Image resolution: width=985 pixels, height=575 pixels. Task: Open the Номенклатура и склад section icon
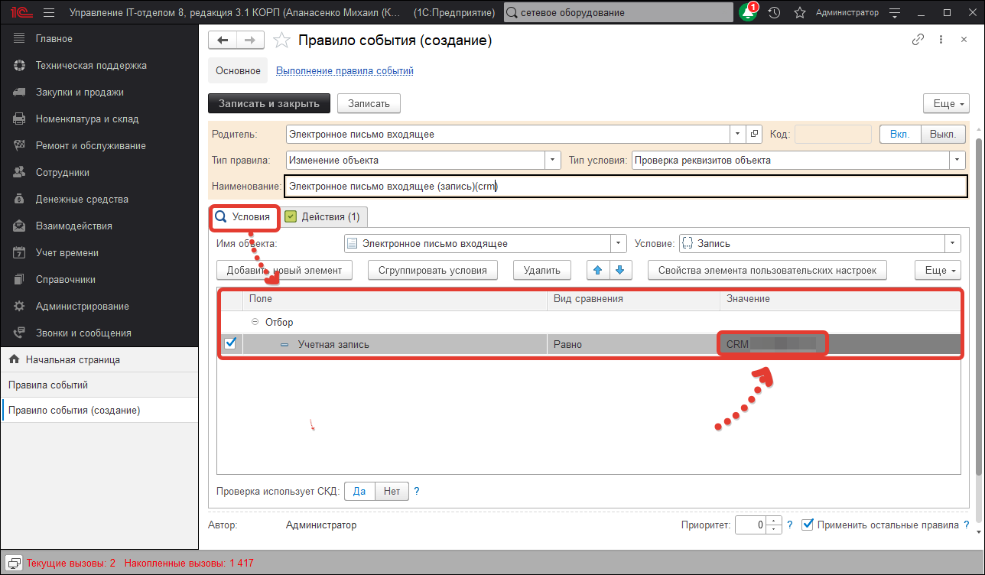click(18, 119)
